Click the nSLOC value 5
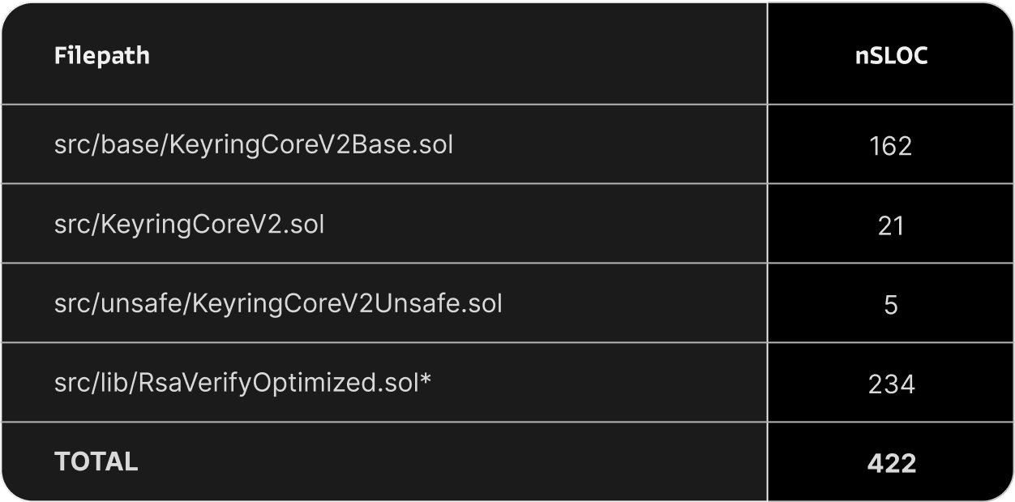The width and height of the screenshot is (1015, 502). (891, 305)
